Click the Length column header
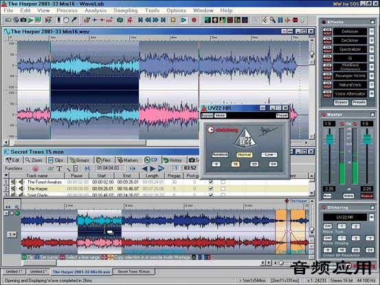 pyautogui.click(x=152, y=176)
